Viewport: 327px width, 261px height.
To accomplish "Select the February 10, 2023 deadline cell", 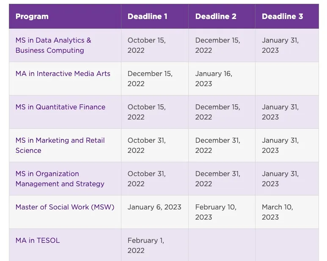I will tap(216, 212).
